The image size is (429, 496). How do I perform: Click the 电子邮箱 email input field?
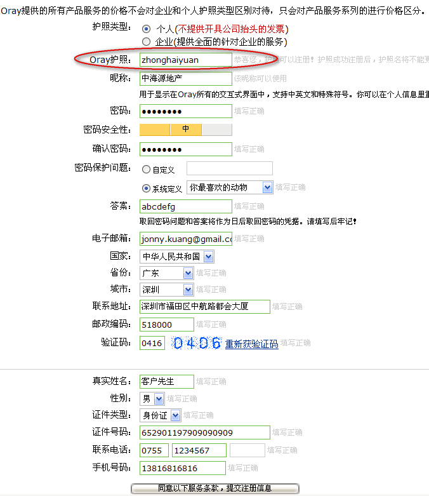point(185,239)
